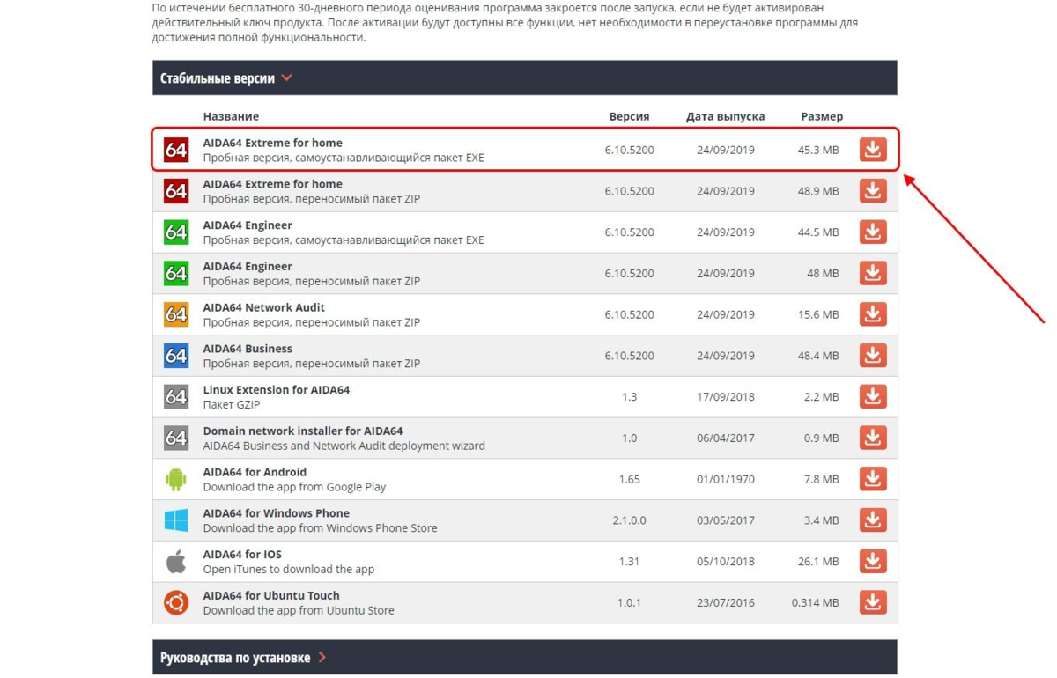This screenshot has width=1057, height=678.
Task: Download AIDA64 for Ubuntu Touch
Action: pyautogui.click(x=872, y=602)
